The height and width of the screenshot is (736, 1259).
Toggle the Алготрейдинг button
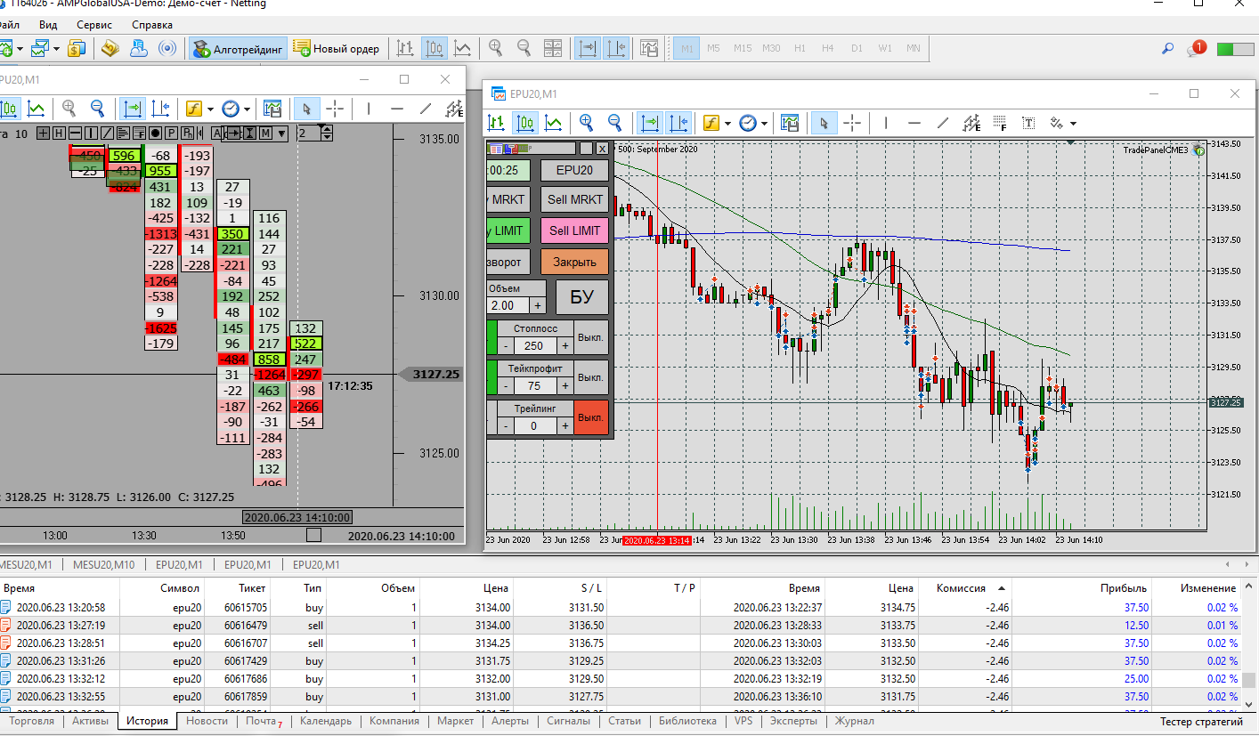238,48
